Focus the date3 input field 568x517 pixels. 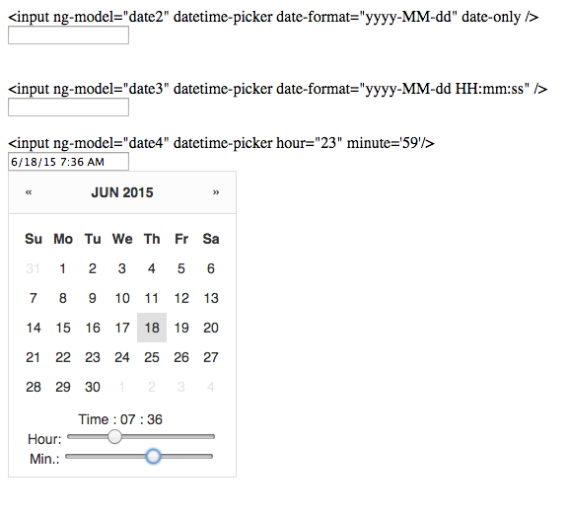tap(68, 107)
